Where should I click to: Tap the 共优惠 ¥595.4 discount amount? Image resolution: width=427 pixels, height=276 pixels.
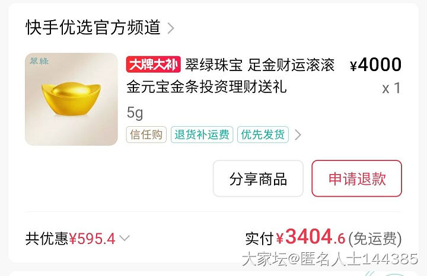tap(93, 239)
